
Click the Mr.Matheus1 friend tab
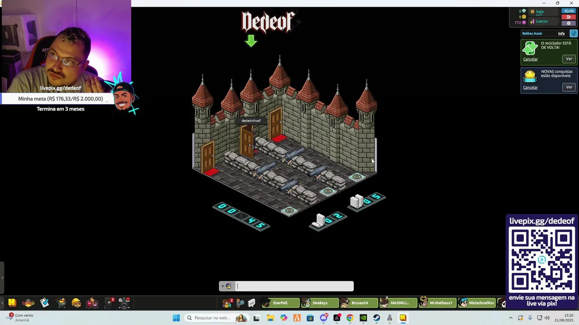click(437, 303)
